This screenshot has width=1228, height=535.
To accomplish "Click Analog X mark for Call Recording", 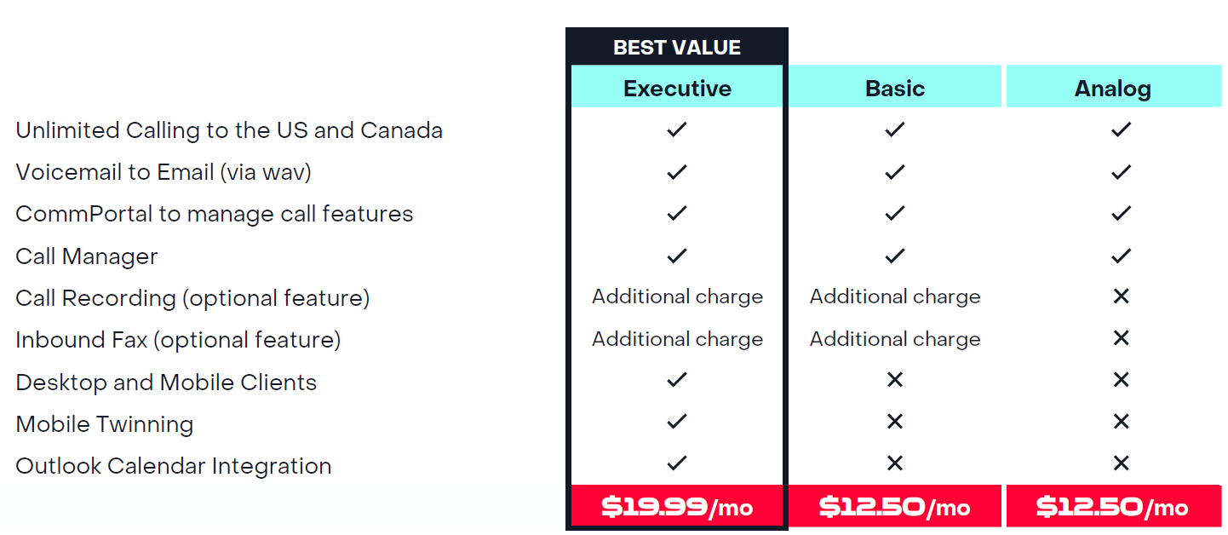I will click(1121, 296).
